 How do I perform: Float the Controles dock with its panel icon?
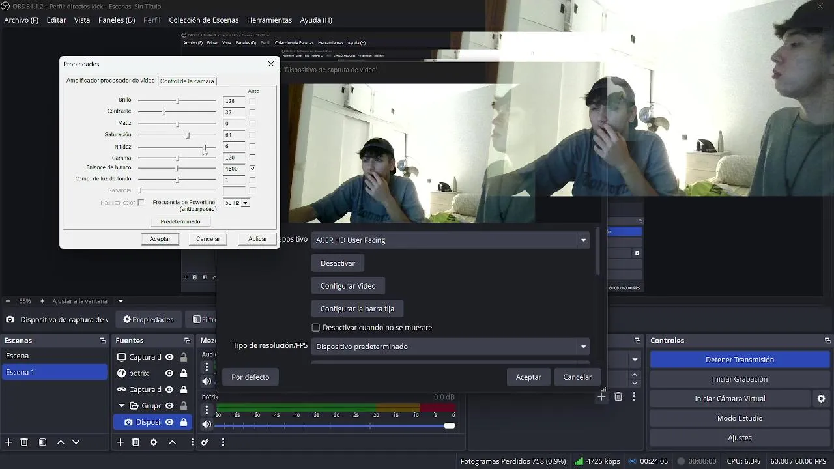(827, 341)
